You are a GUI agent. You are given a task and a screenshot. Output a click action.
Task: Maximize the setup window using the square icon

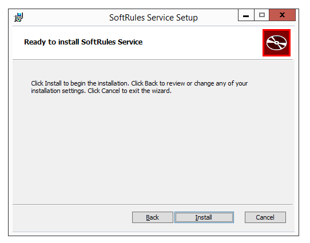(261, 15)
